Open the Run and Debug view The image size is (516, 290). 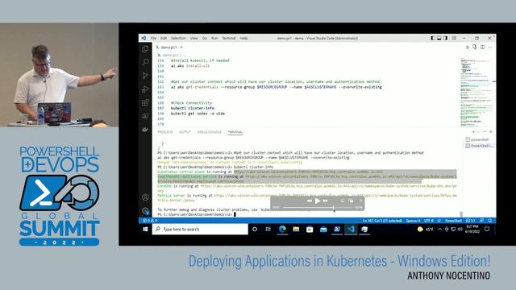coord(145,89)
